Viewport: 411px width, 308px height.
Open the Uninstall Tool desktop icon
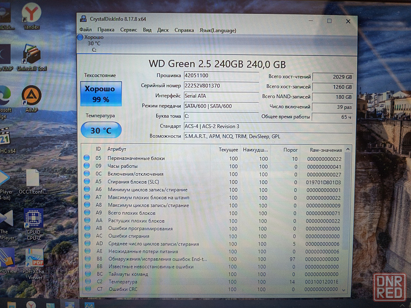tap(32, 57)
